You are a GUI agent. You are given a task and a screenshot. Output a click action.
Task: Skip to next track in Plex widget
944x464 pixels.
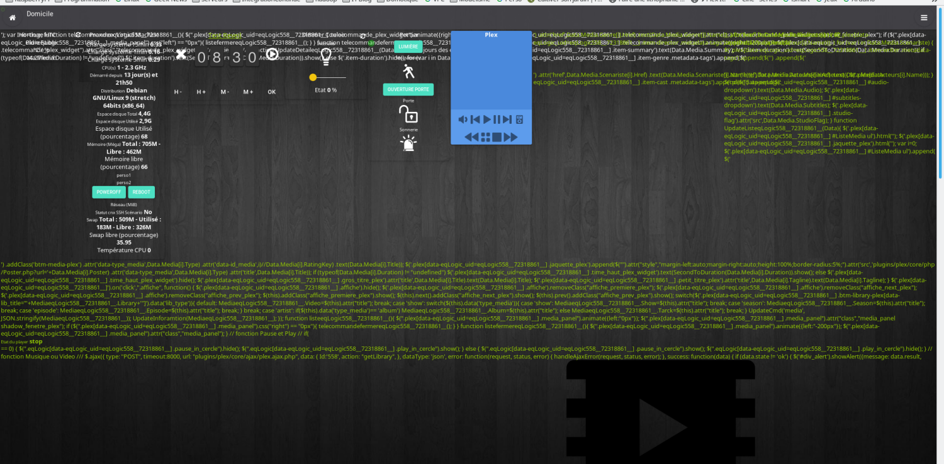tap(507, 119)
